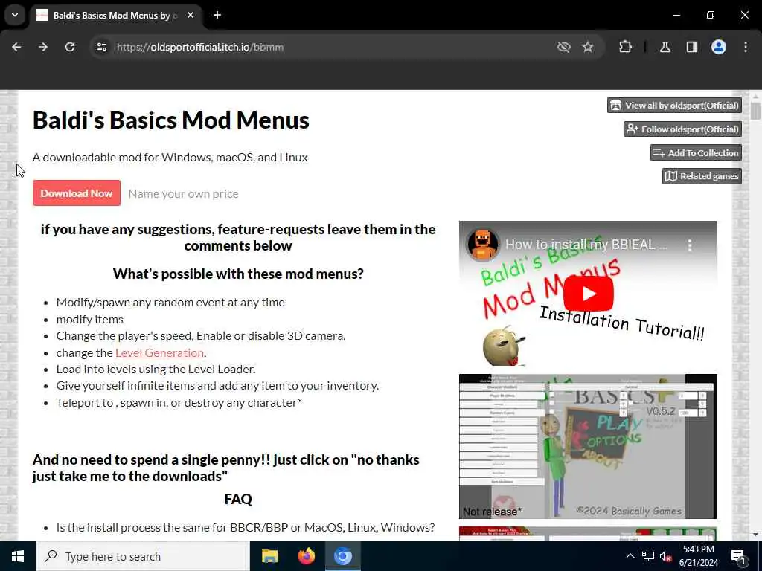Click the Chrome taskbar icon

[342, 556]
